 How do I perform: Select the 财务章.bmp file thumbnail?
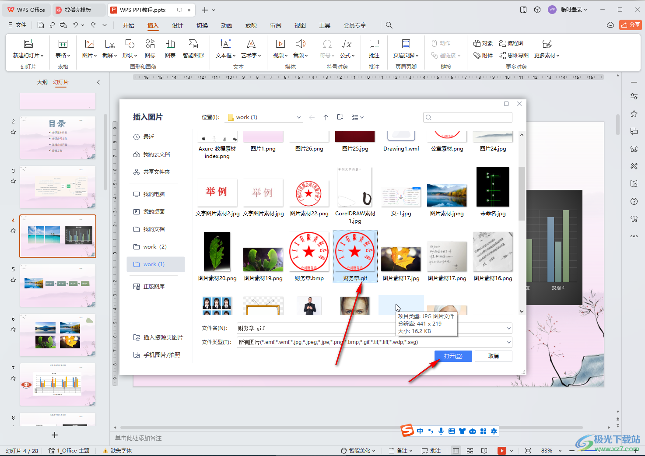click(x=309, y=252)
